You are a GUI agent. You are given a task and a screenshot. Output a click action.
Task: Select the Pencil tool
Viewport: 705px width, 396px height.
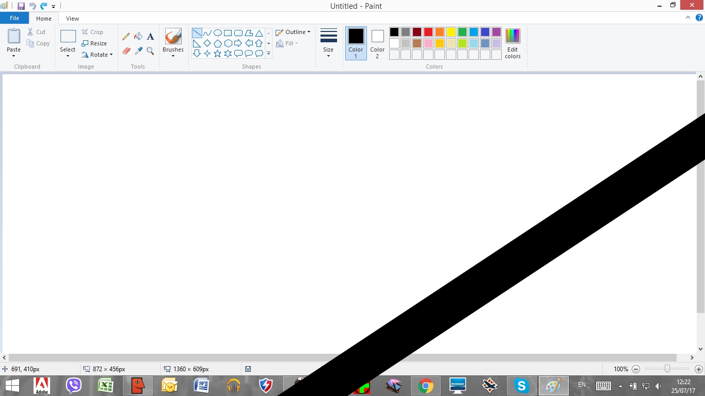tap(126, 37)
